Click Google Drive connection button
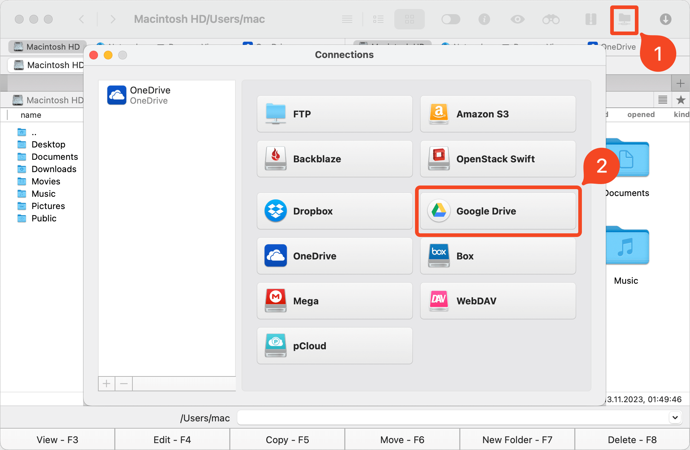Screen dimensions: 690x450 [x=498, y=211]
